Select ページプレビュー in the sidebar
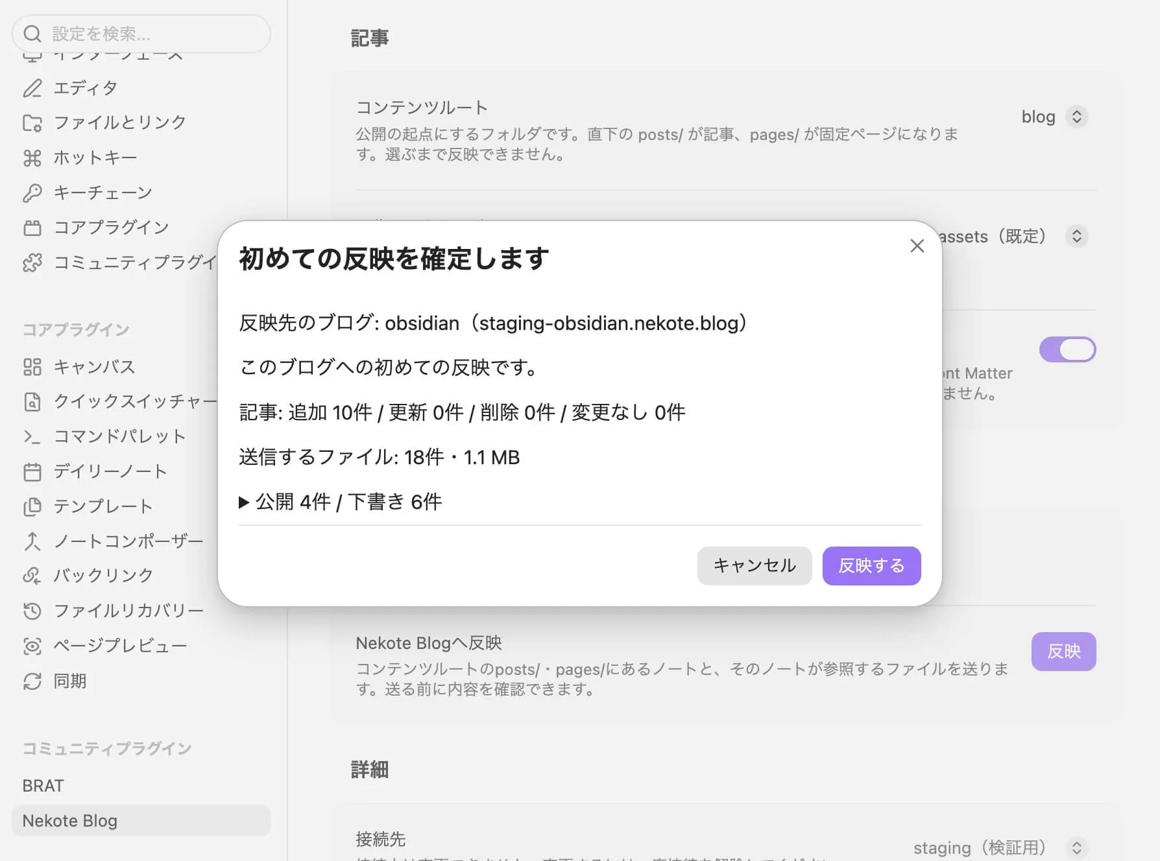 tap(120, 646)
